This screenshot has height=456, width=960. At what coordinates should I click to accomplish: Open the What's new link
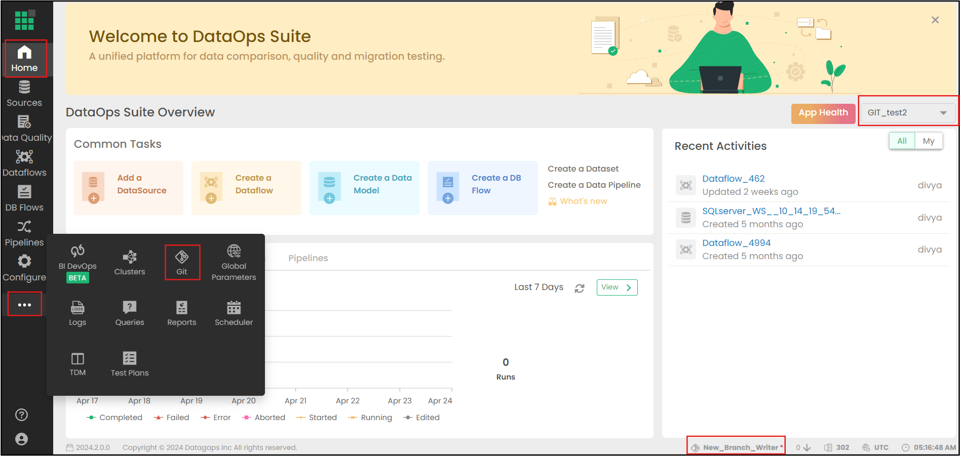(578, 201)
